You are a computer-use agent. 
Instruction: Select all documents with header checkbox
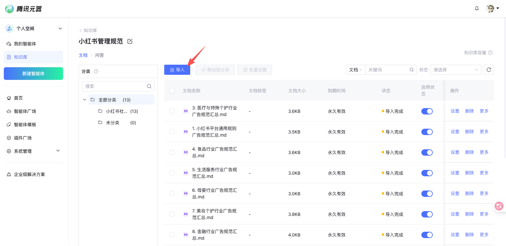(x=172, y=91)
